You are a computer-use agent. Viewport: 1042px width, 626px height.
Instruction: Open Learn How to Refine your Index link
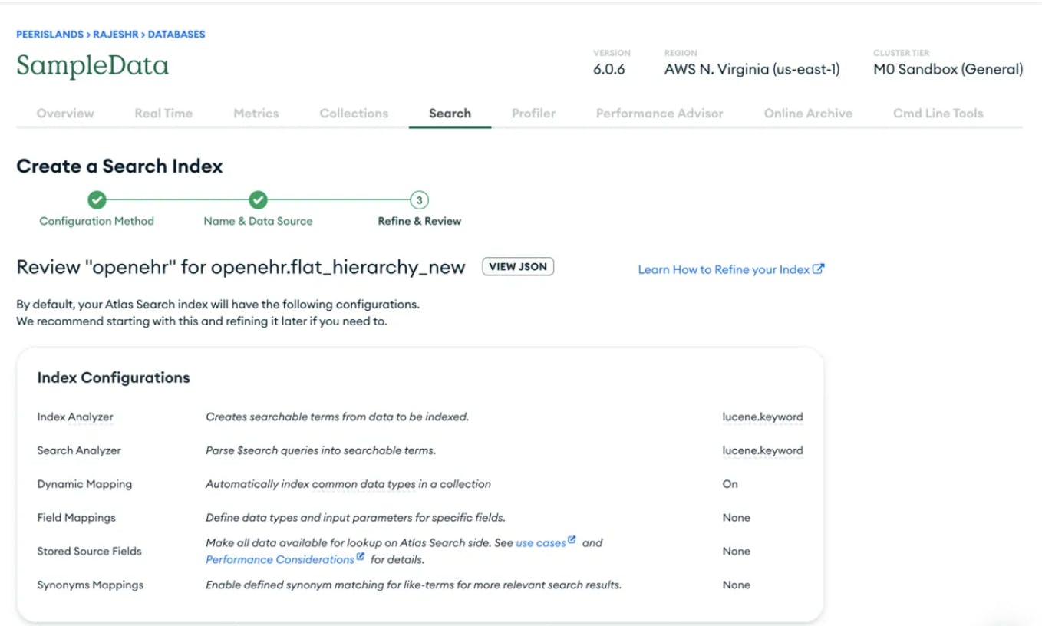[724, 270]
